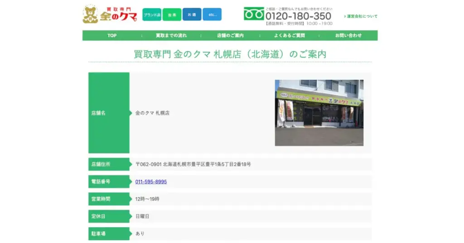Click the store name 金のクマ 札幌店 value

[152, 113]
